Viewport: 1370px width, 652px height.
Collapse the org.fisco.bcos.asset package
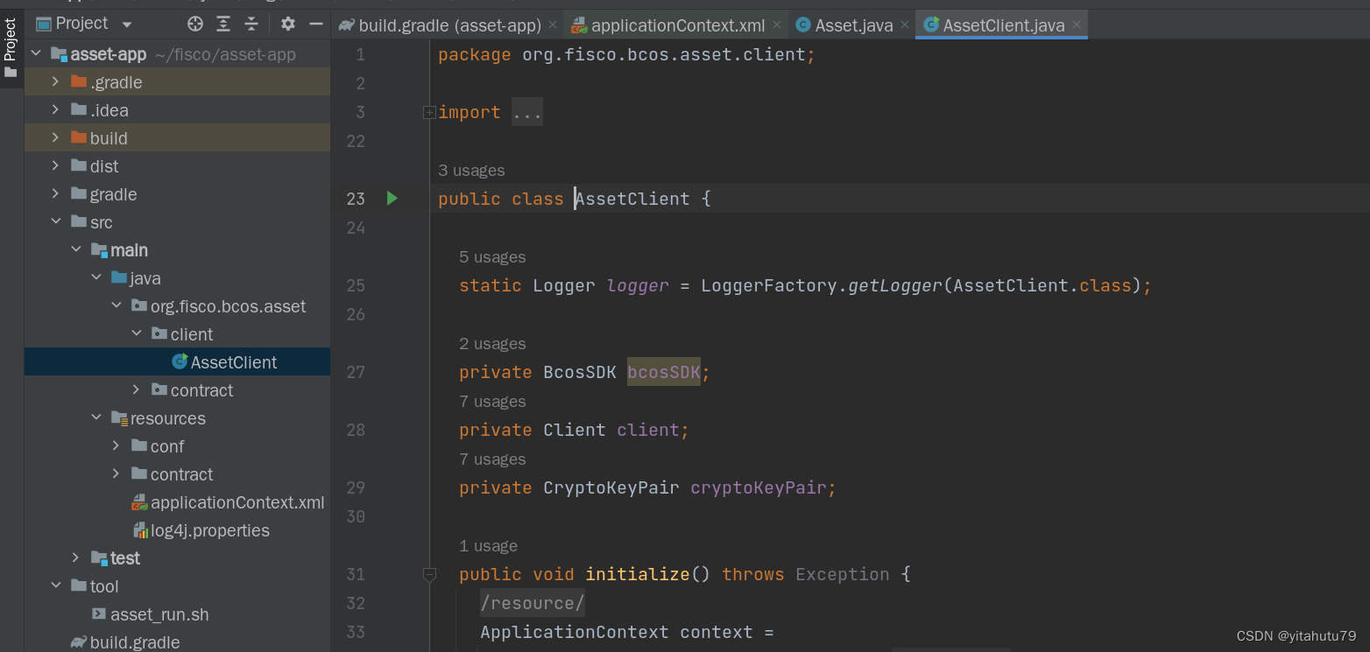(x=116, y=306)
